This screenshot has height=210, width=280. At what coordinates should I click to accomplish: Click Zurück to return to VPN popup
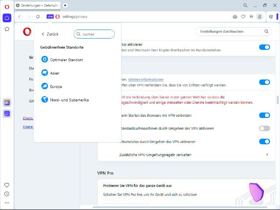pyautogui.click(x=50, y=34)
